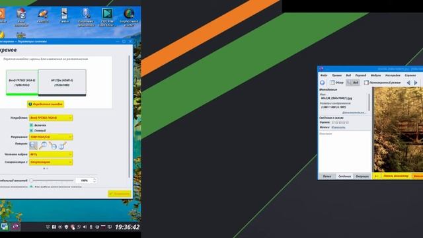Toggle the Включён (enabled) checkbox
The image size is (423, 238).
(31, 125)
